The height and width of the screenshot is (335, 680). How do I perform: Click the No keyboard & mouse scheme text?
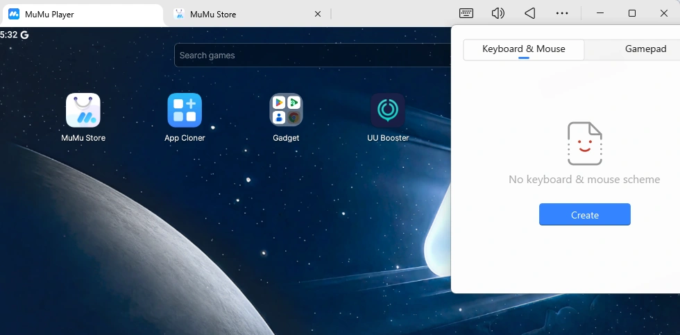[584, 180]
